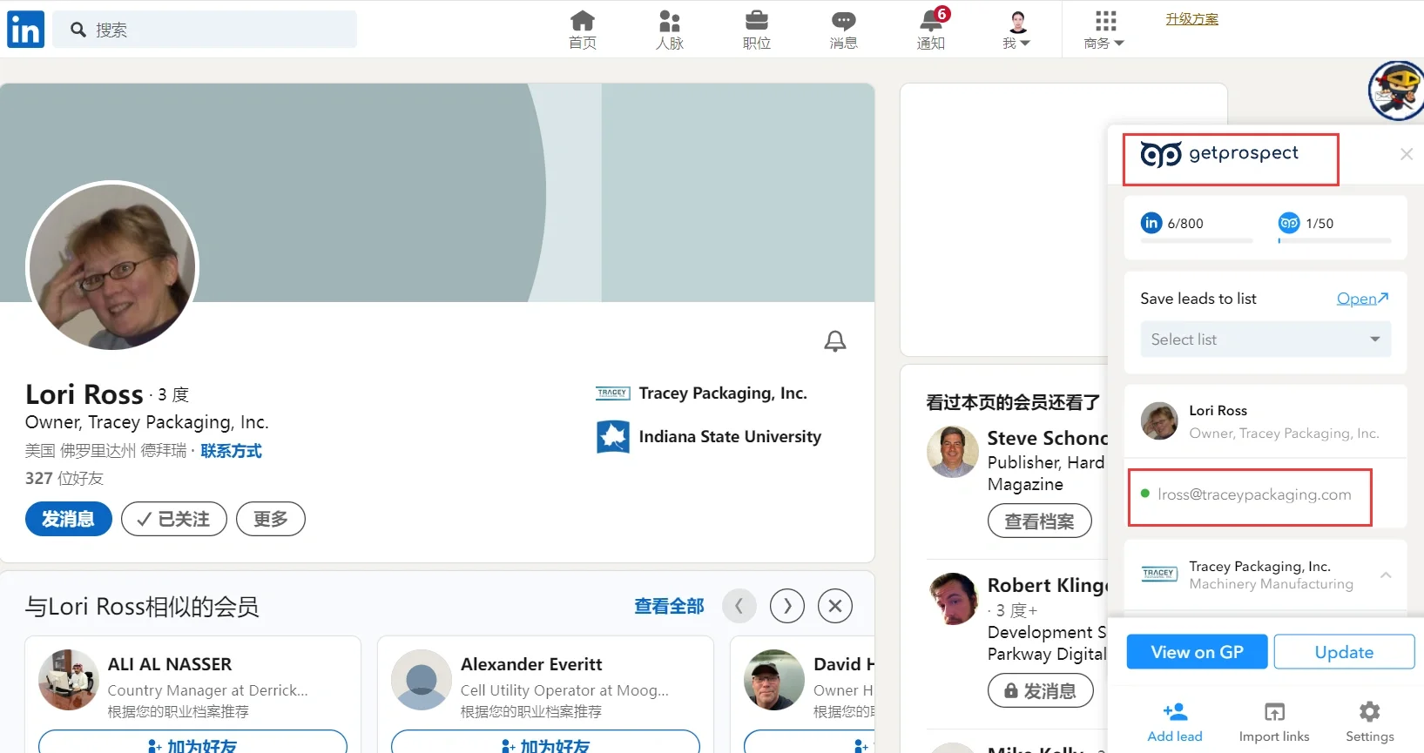Dismiss the similar members section

835,606
